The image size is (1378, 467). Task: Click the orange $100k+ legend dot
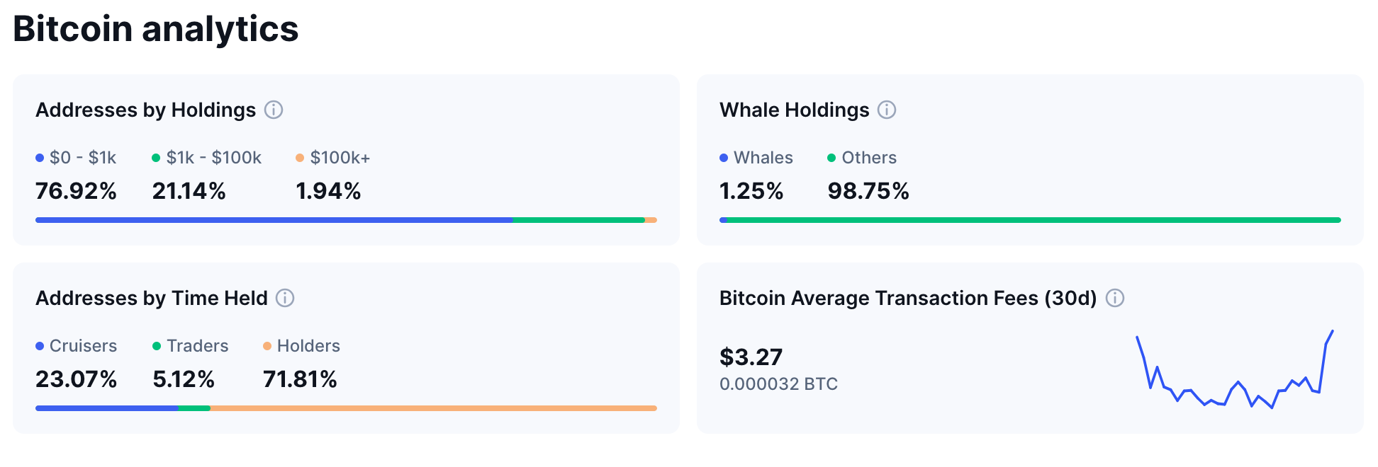pyautogui.click(x=300, y=158)
